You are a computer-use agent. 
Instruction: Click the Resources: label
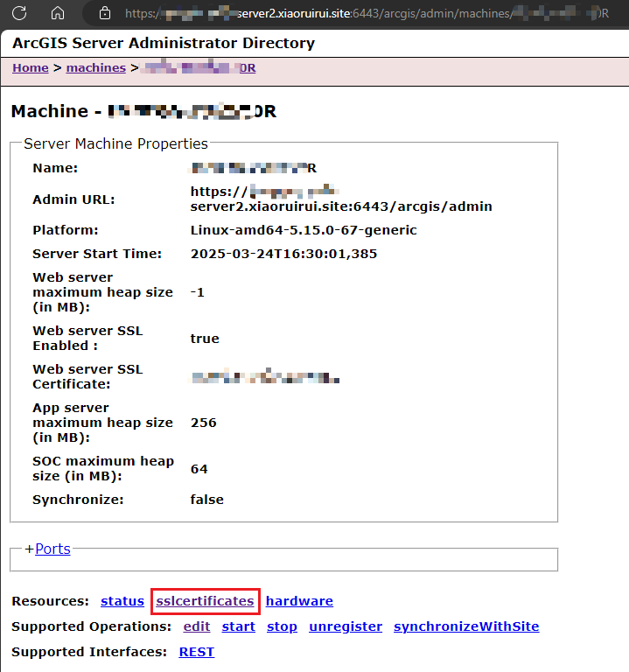[x=50, y=601]
